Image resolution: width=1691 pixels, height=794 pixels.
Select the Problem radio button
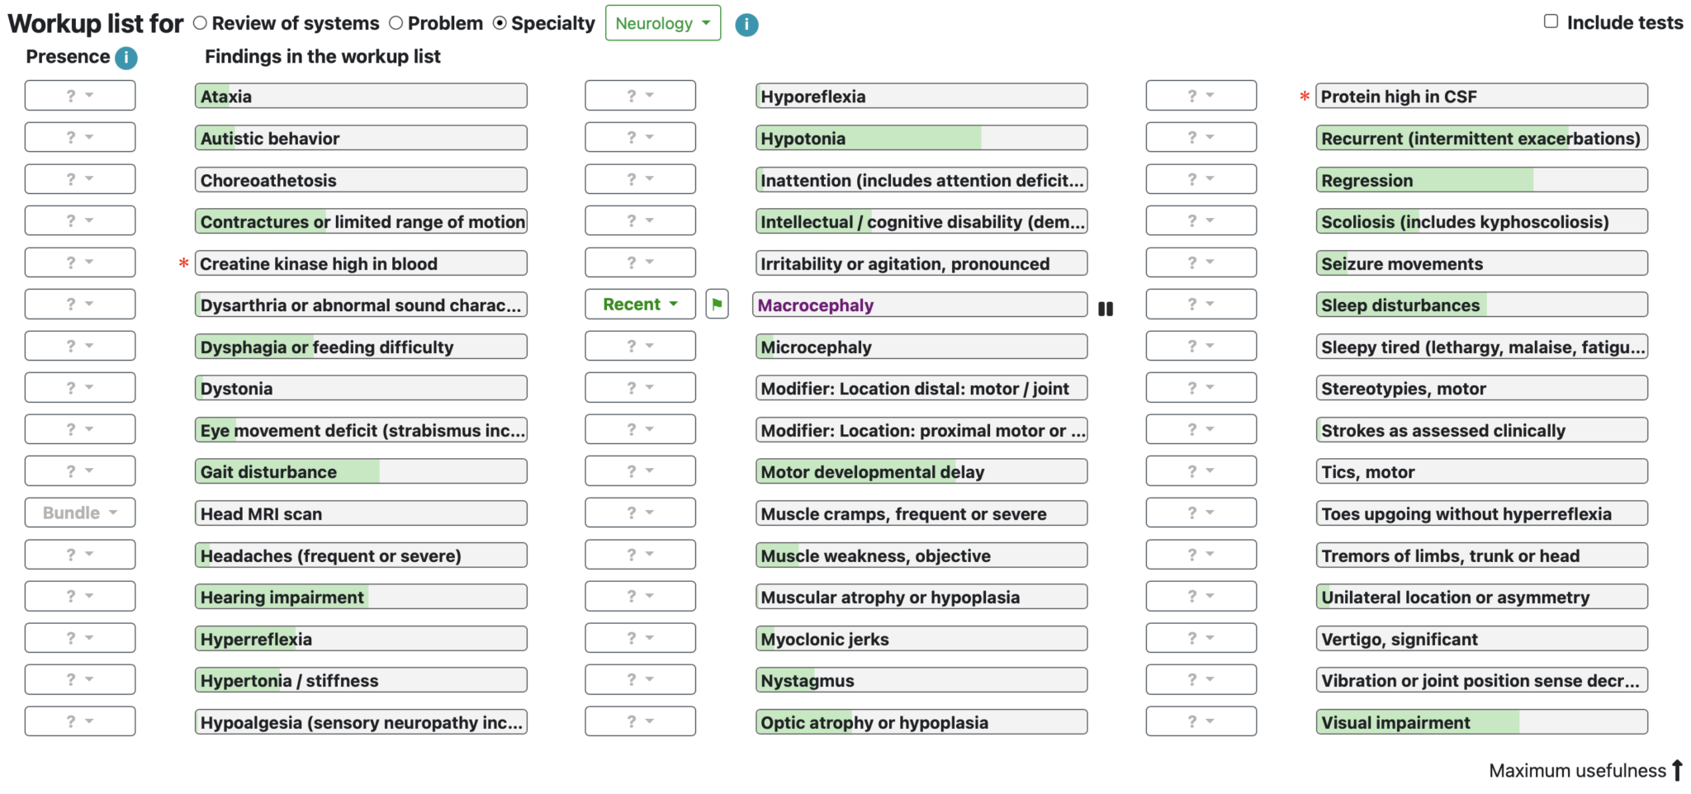tap(396, 23)
